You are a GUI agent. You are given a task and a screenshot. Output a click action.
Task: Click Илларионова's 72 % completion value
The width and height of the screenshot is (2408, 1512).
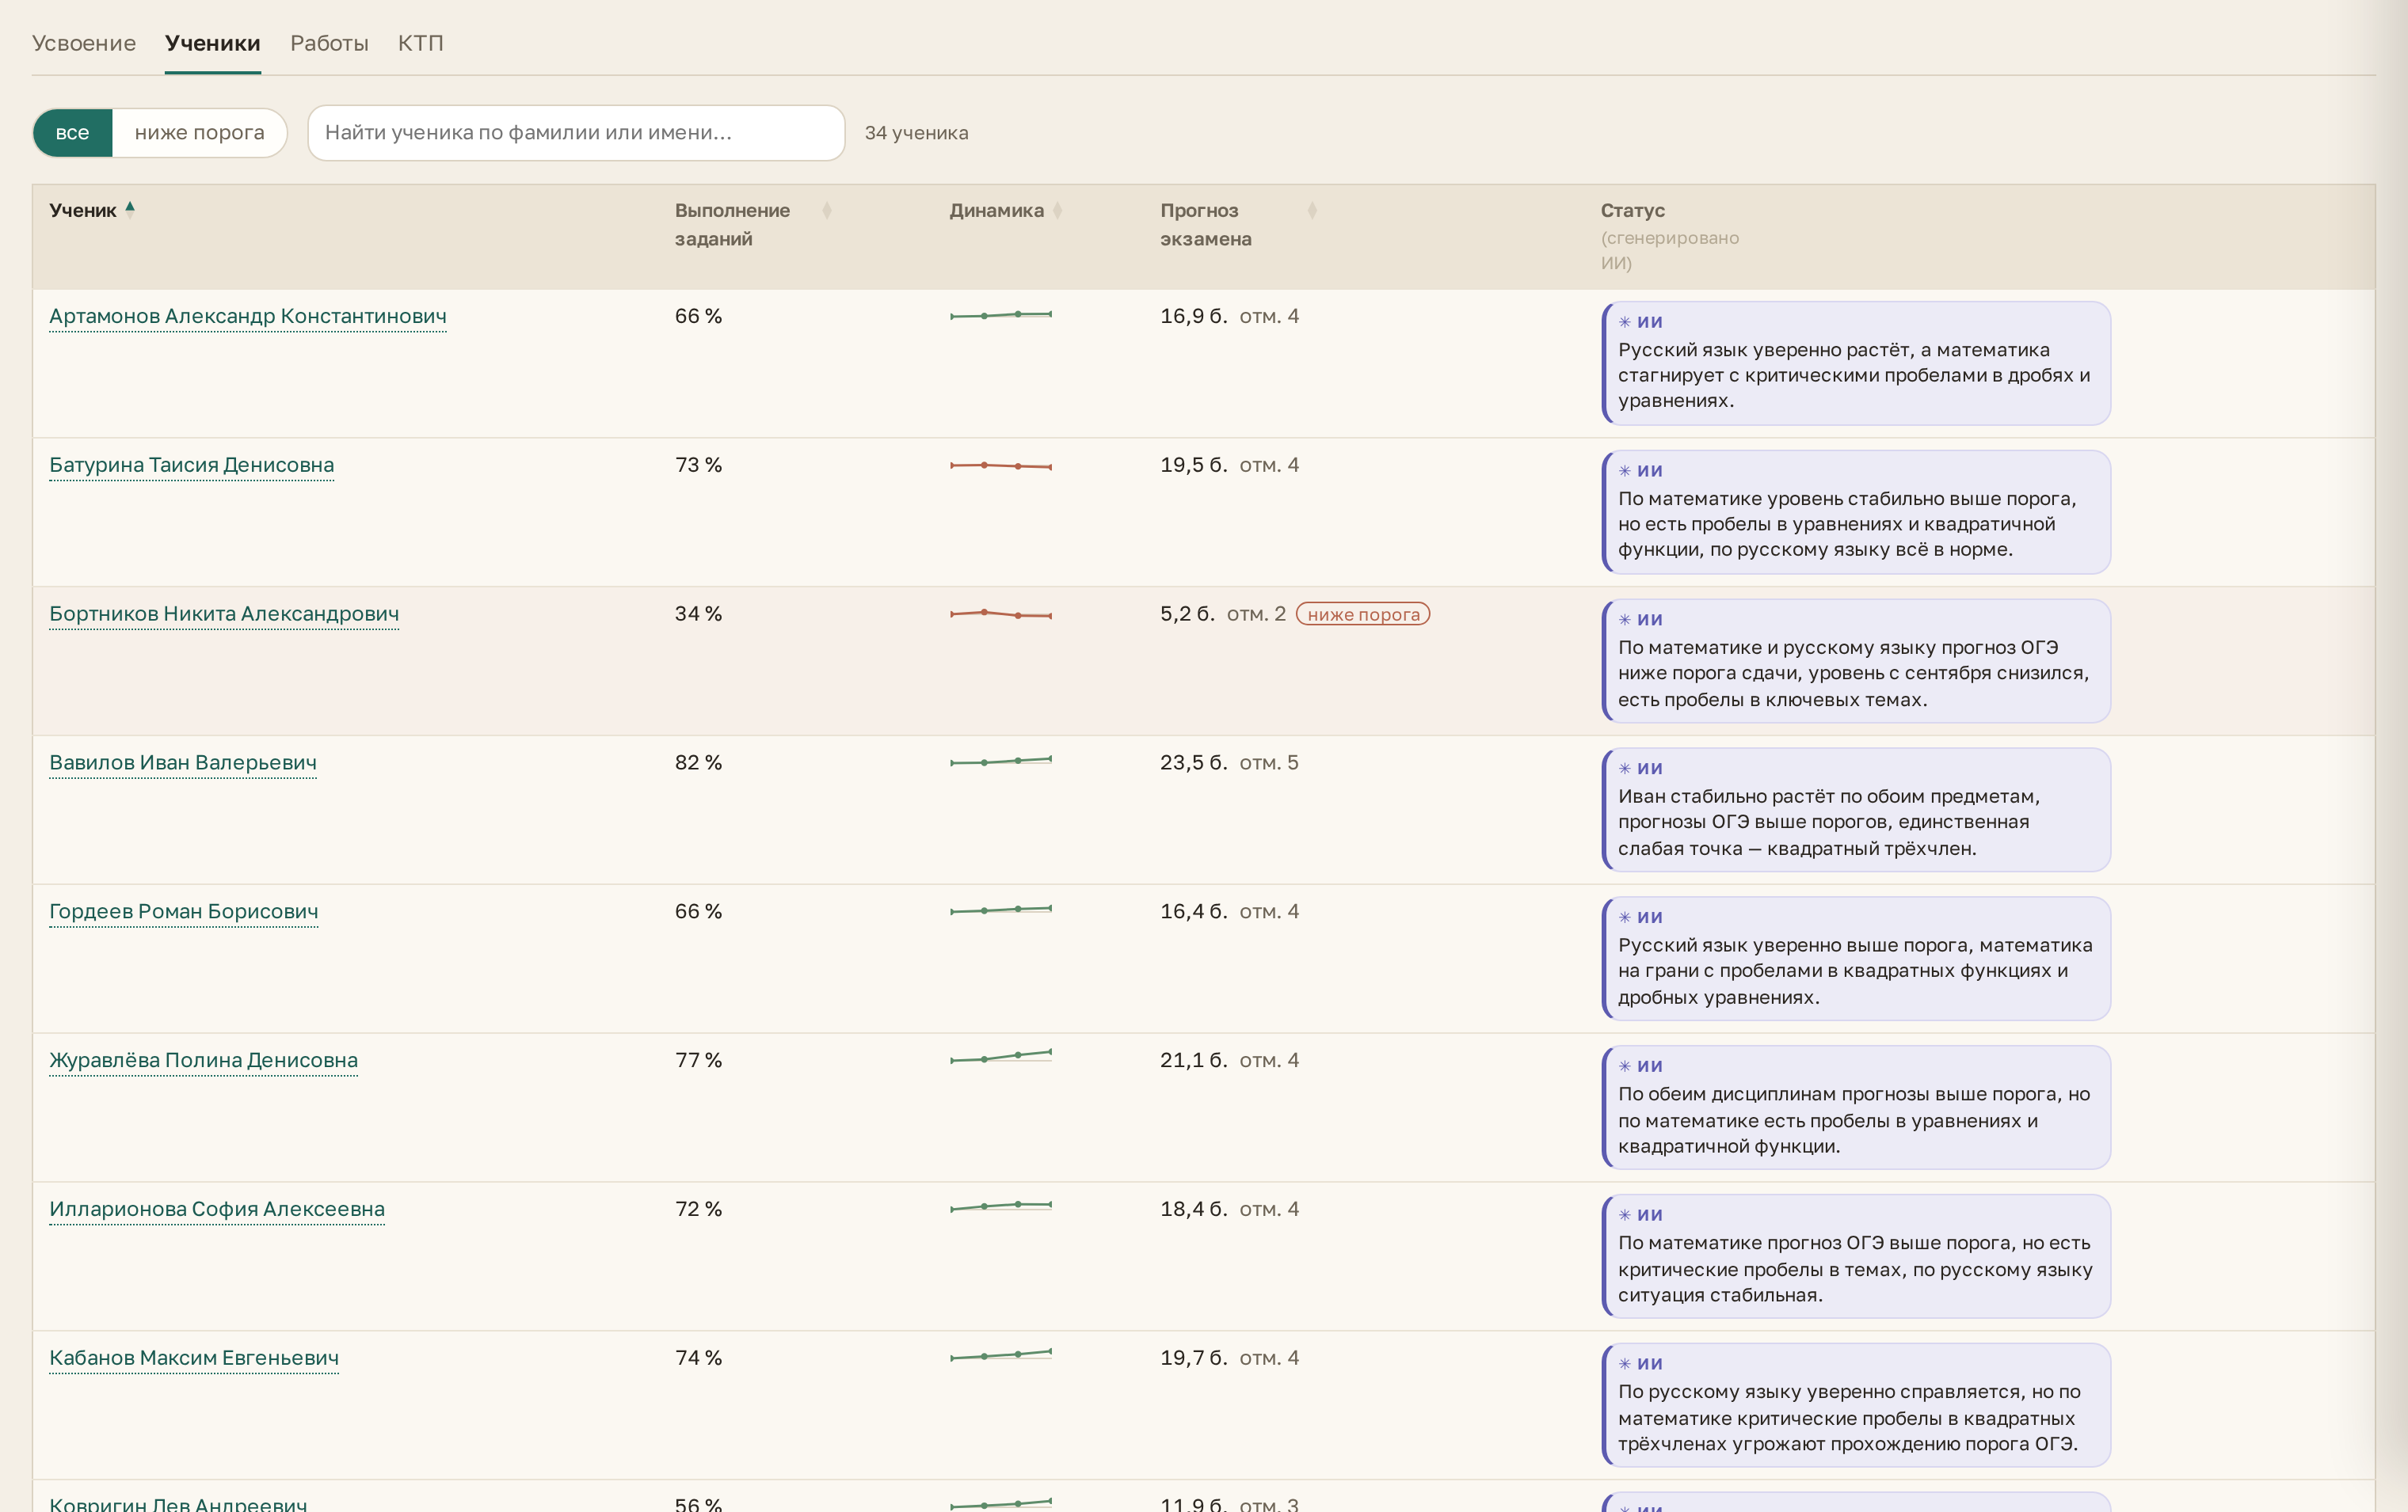698,1210
